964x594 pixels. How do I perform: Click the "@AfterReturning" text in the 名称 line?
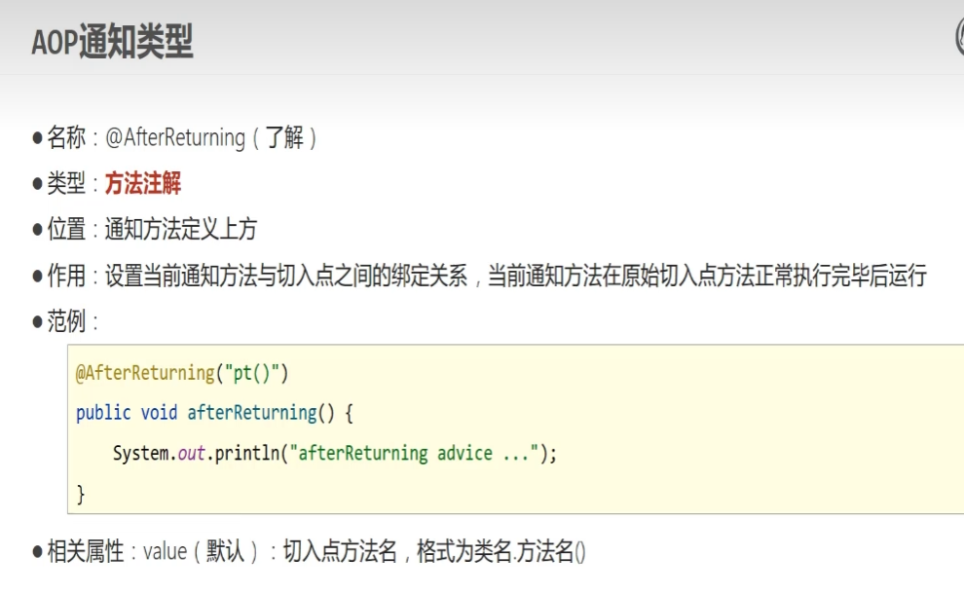click(175, 138)
